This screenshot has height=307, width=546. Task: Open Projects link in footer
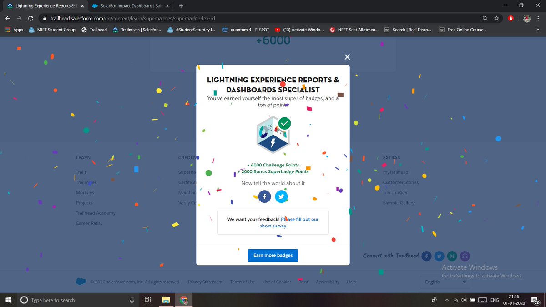84,203
